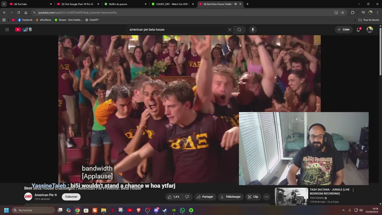382x215 pixels.
Task: Open American Pie channel name link
Action: tap(44, 195)
